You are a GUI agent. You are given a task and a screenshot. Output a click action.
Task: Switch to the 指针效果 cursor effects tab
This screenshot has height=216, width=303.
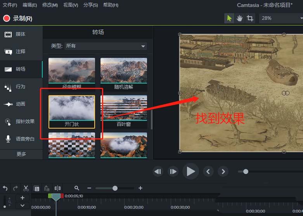[x=21, y=121]
